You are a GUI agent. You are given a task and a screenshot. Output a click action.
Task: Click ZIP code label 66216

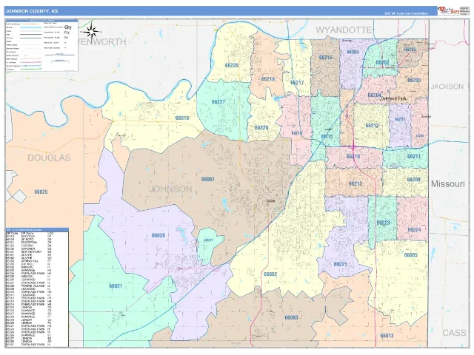point(326,58)
